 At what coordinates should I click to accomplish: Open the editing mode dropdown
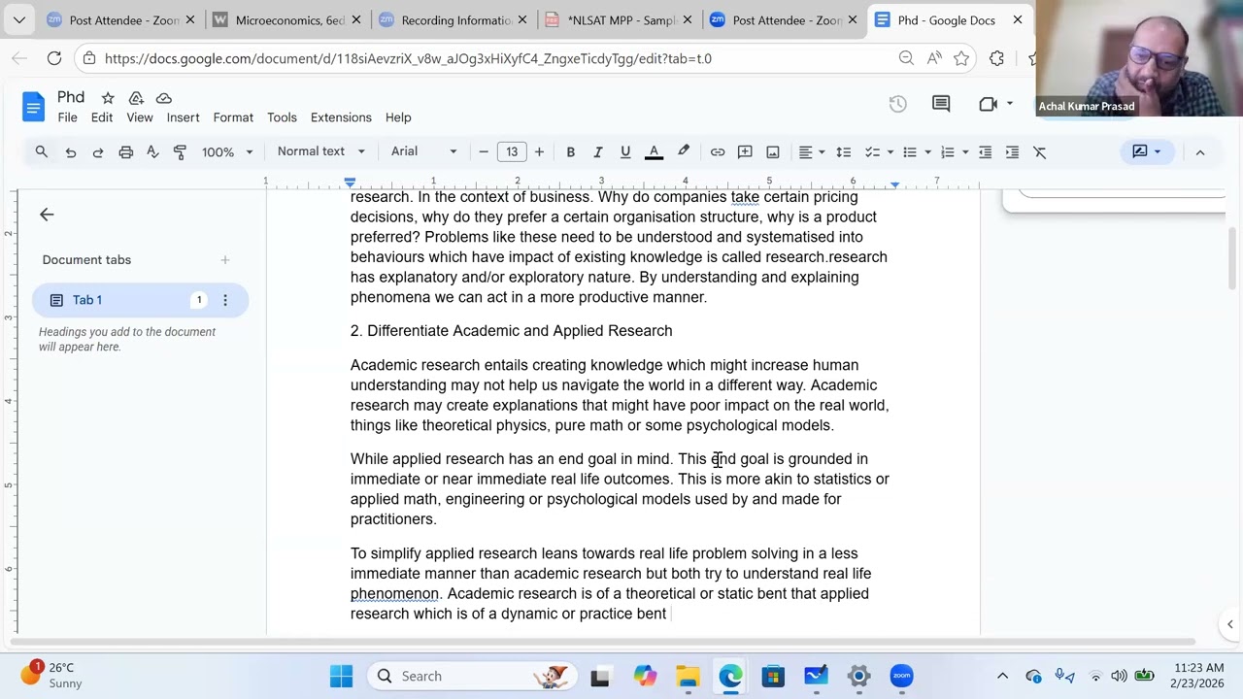click(x=1146, y=151)
